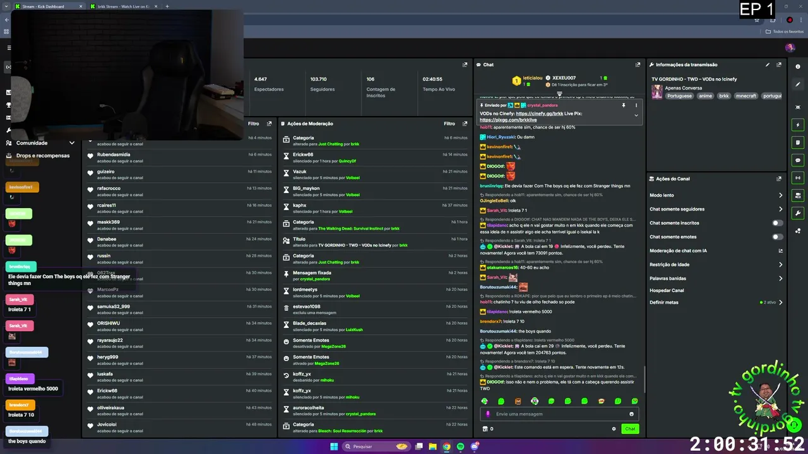Pop out the stream statistics panel
Viewport: 808px width, 454px height.
465,64
